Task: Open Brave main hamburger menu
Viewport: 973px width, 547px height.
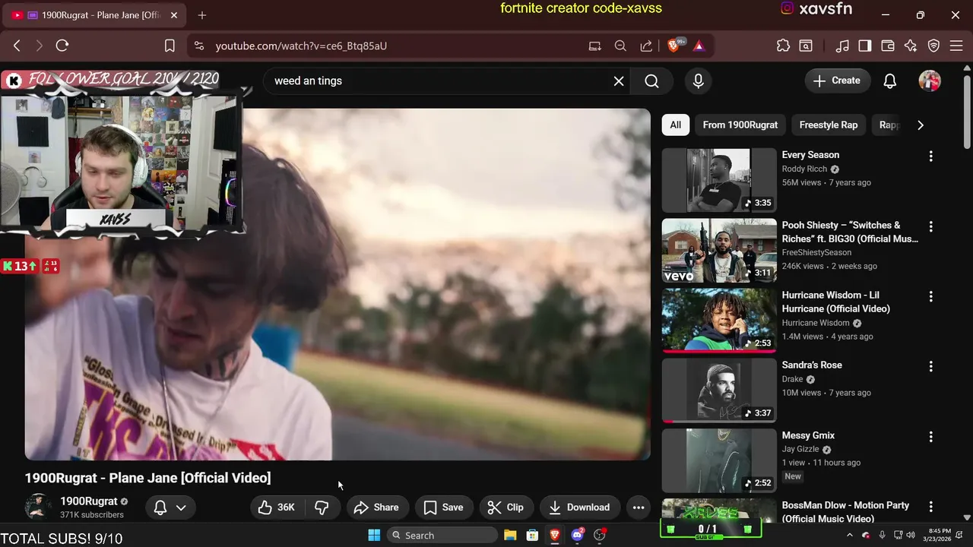Action: click(956, 46)
